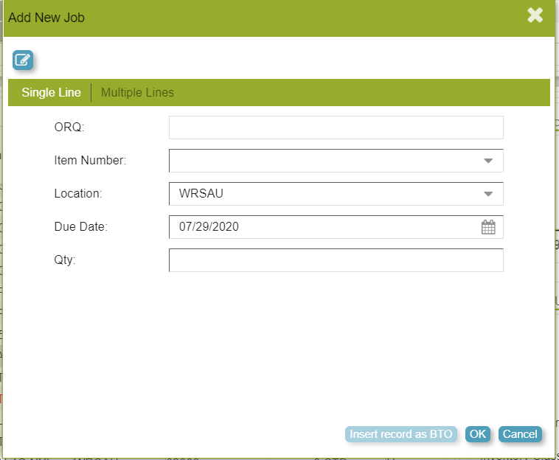Switch to the Single Line tab
Screen dimensions: 559x460
pyautogui.click(x=51, y=93)
